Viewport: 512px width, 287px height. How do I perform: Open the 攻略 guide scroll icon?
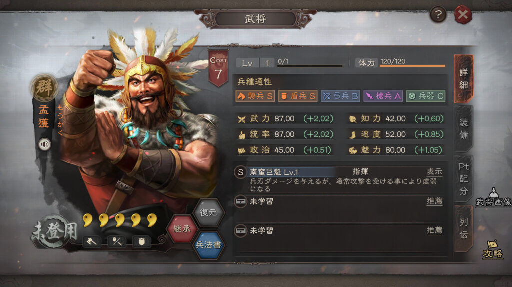tap(492, 249)
